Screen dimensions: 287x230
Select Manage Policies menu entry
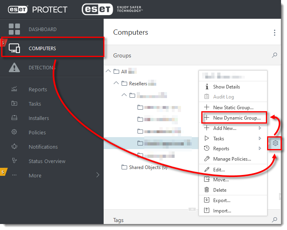point(233,159)
